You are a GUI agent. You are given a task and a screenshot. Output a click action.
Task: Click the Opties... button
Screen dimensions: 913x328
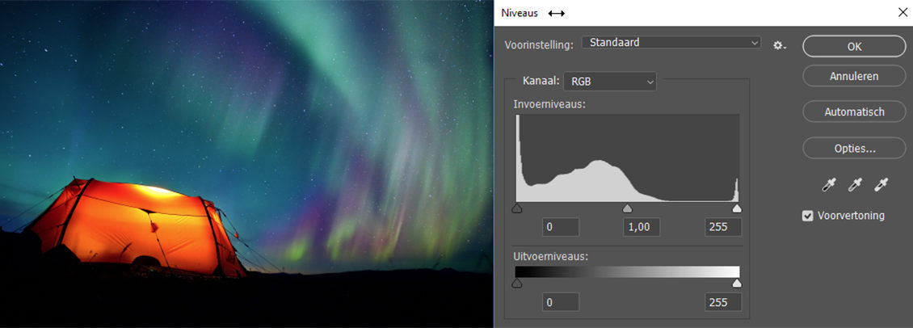click(854, 148)
